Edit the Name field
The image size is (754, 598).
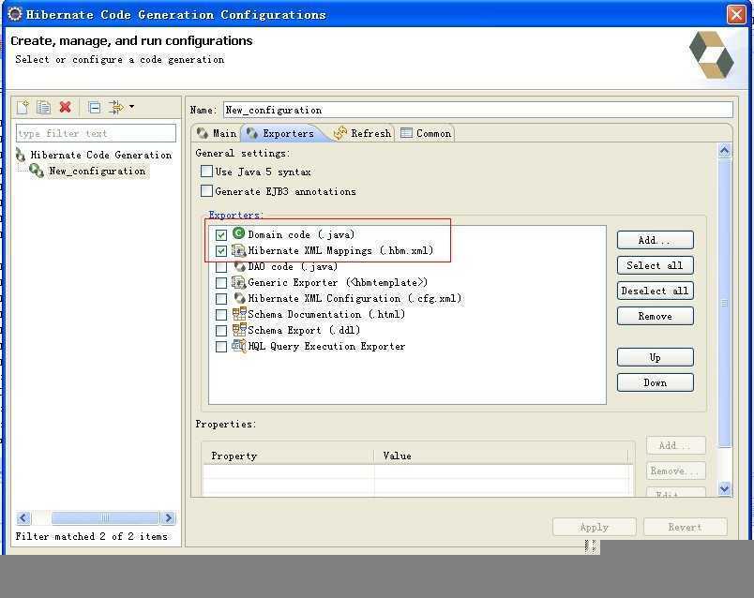point(477,110)
